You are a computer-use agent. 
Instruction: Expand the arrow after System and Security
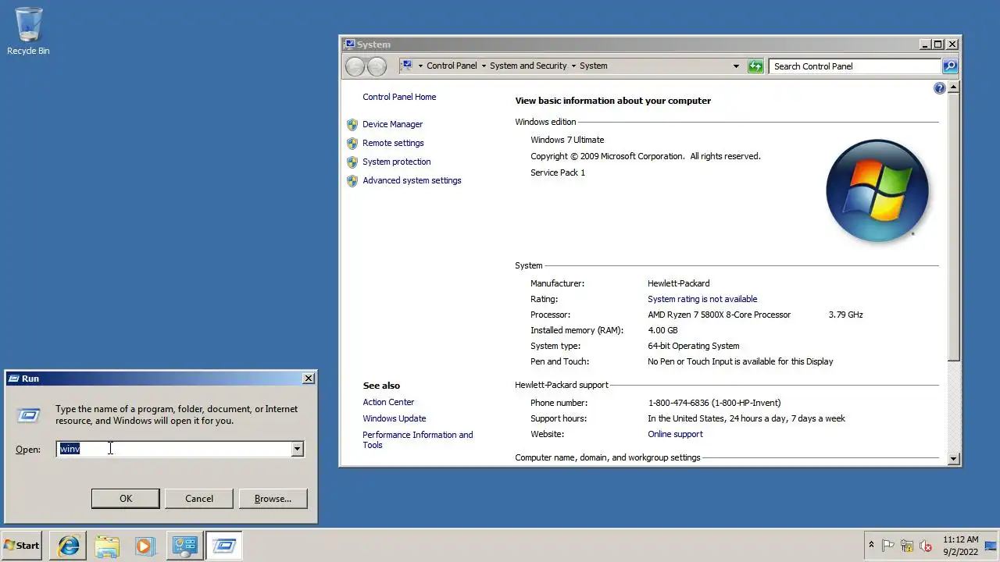click(573, 66)
